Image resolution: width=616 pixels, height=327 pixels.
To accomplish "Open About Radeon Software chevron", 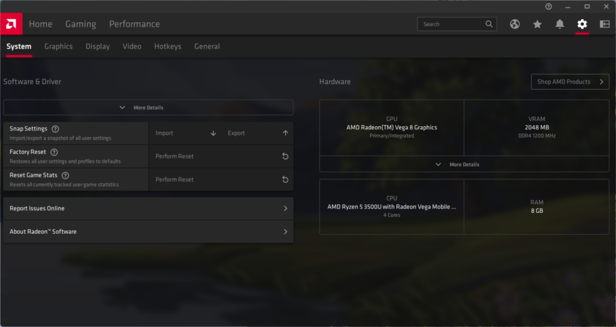I will 285,231.
